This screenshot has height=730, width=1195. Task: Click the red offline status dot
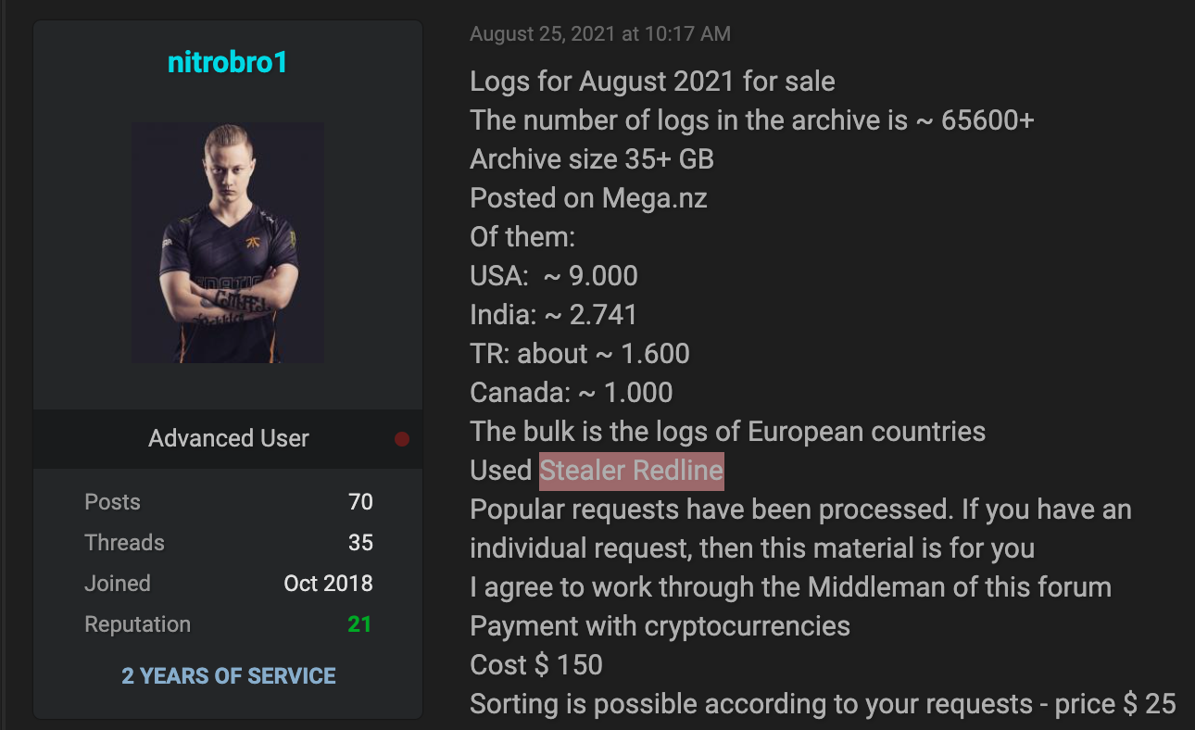pos(402,439)
